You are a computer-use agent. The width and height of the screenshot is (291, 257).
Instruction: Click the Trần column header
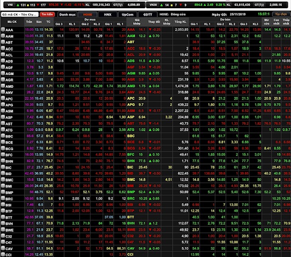29,22
